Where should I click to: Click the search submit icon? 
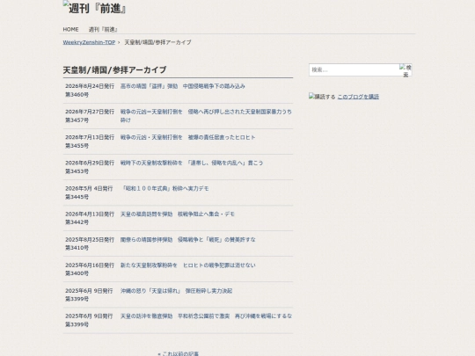[x=406, y=70]
